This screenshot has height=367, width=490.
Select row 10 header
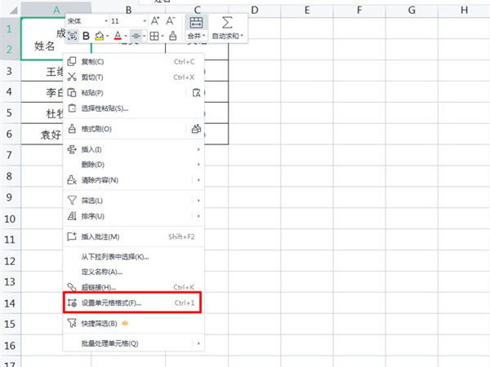point(10,219)
